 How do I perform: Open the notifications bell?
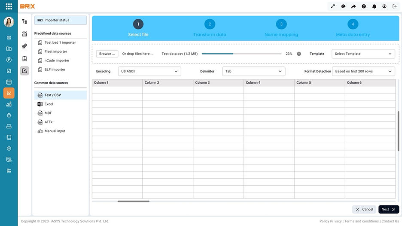[374, 6]
